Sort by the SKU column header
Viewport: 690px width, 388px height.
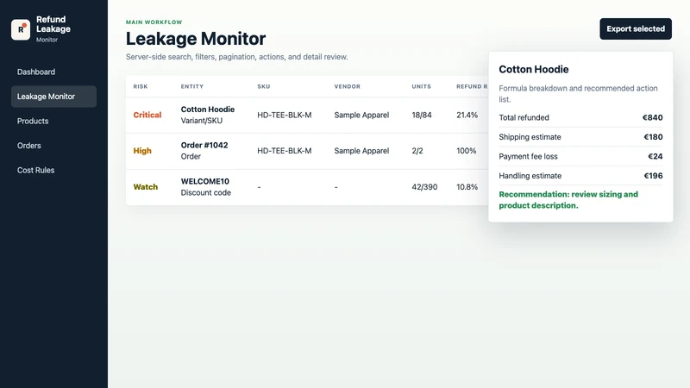click(x=264, y=87)
